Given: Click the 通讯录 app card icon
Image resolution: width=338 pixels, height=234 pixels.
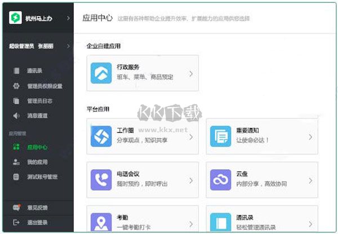Looking at the screenshot, I should (220, 222).
